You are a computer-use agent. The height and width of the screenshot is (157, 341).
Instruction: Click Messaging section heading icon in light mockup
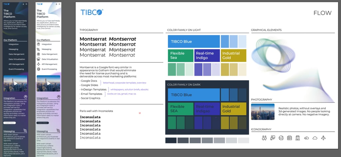pos(58,130)
